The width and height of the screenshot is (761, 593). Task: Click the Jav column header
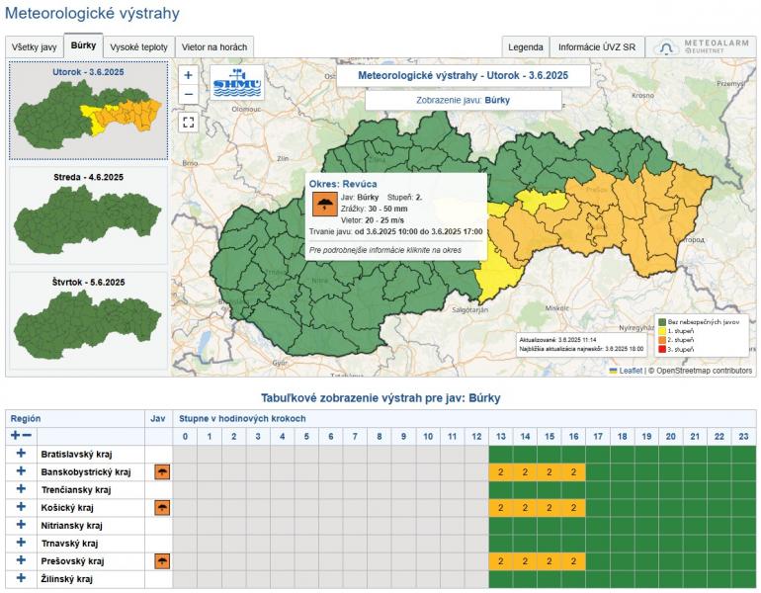coord(158,418)
